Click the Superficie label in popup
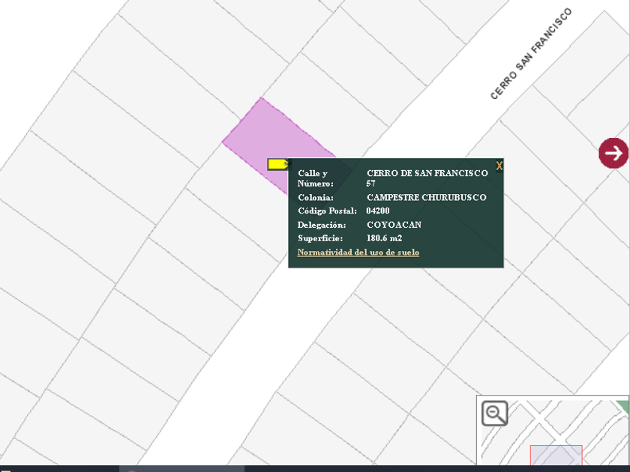This screenshot has width=630, height=472. (x=320, y=238)
